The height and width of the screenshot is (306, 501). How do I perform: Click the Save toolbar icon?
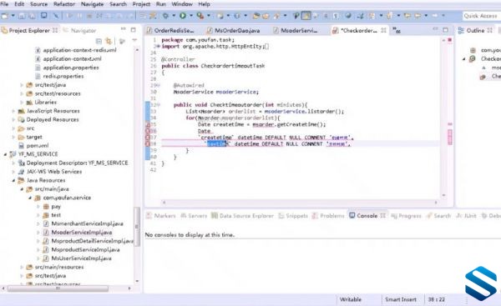click(x=22, y=16)
